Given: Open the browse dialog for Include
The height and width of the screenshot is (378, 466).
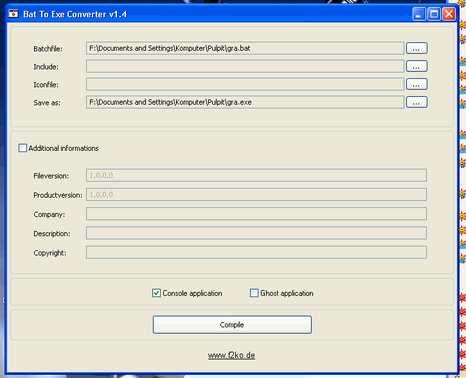Looking at the screenshot, I should pyautogui.click(x=417, y=66).
